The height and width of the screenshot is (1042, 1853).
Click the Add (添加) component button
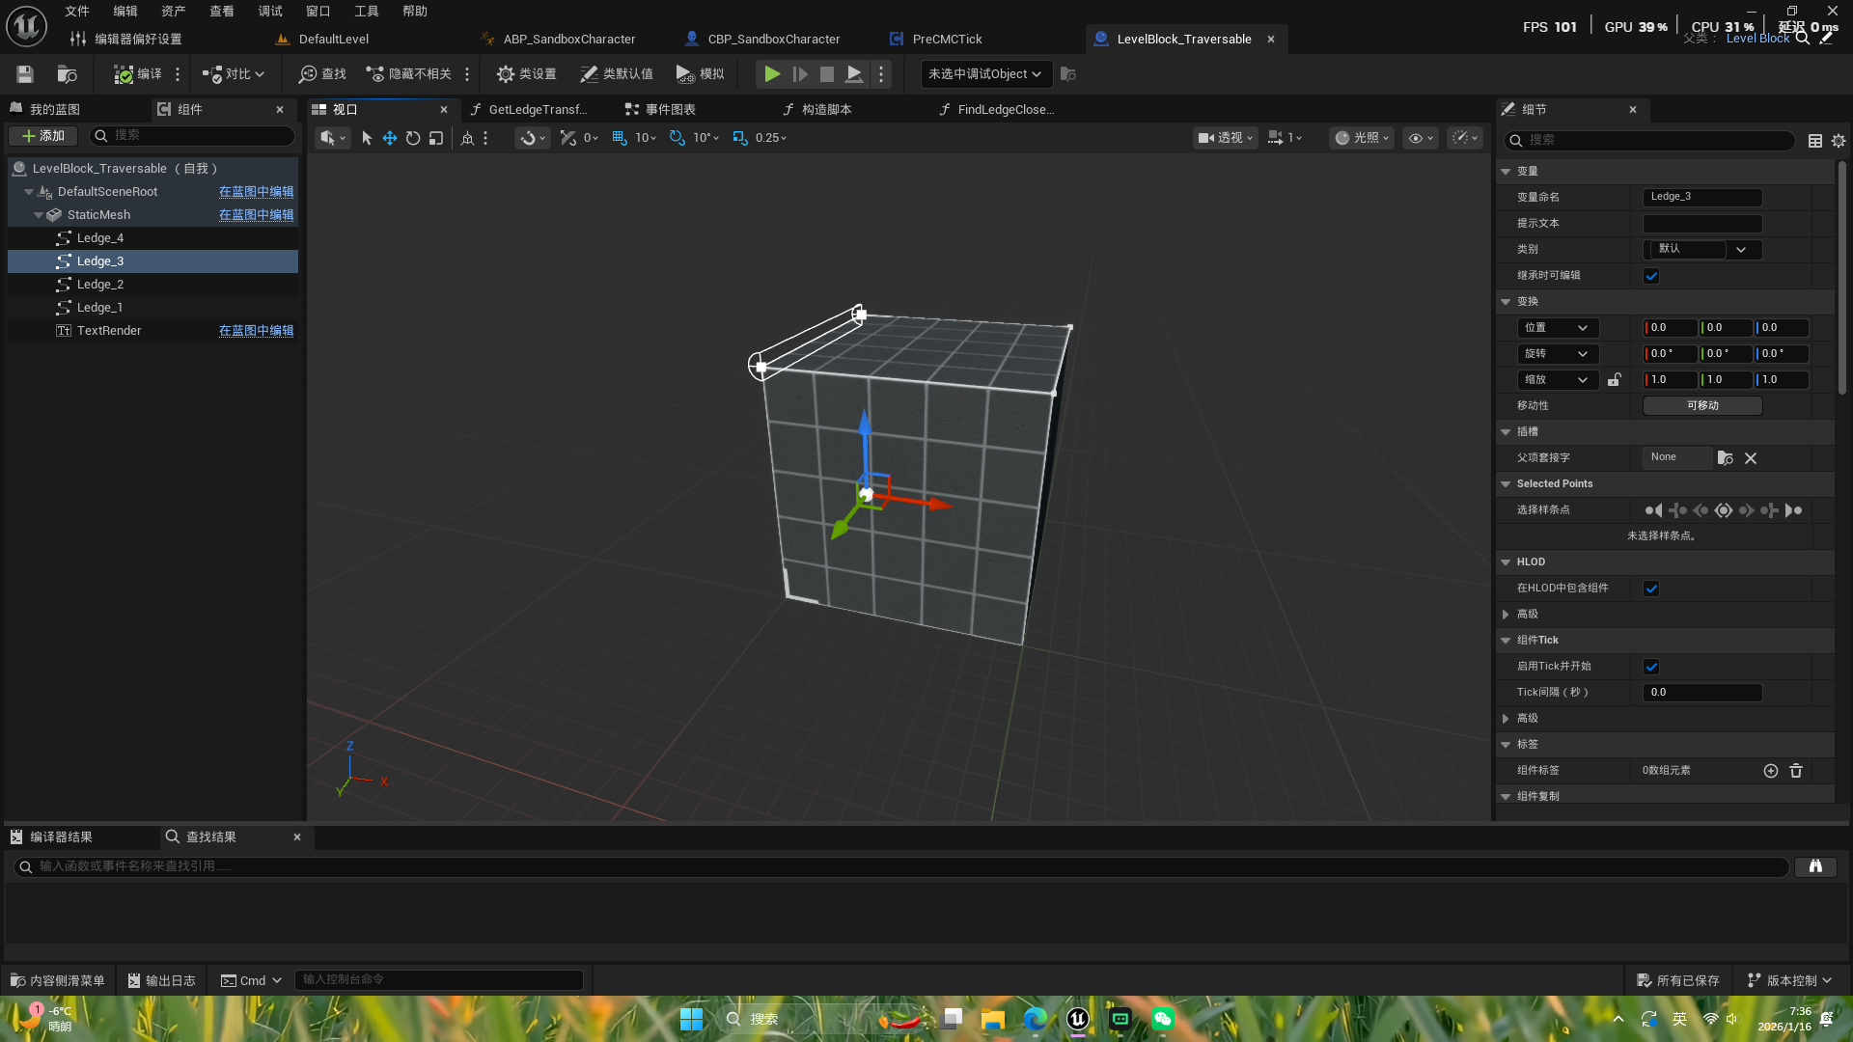(43, 136)
